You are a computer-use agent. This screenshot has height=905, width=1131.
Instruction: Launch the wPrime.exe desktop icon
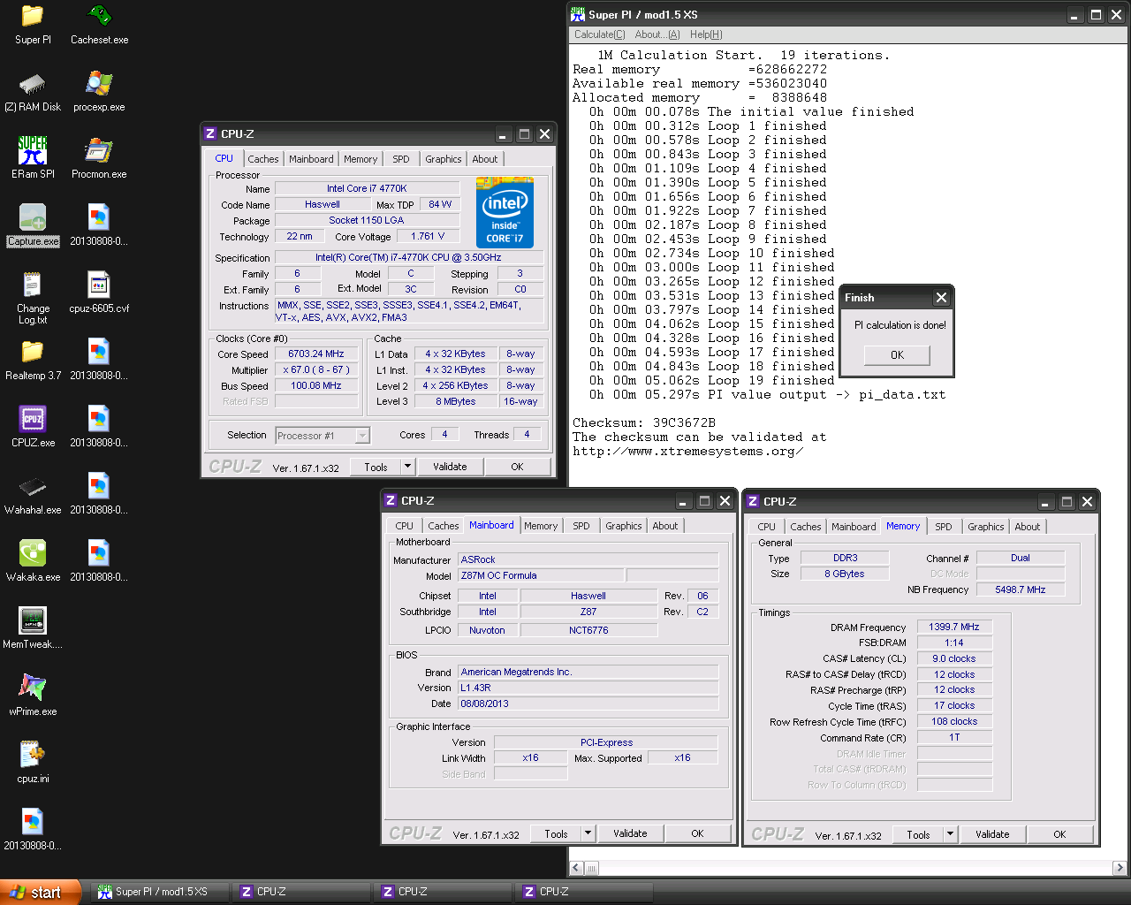click(33, 696)
